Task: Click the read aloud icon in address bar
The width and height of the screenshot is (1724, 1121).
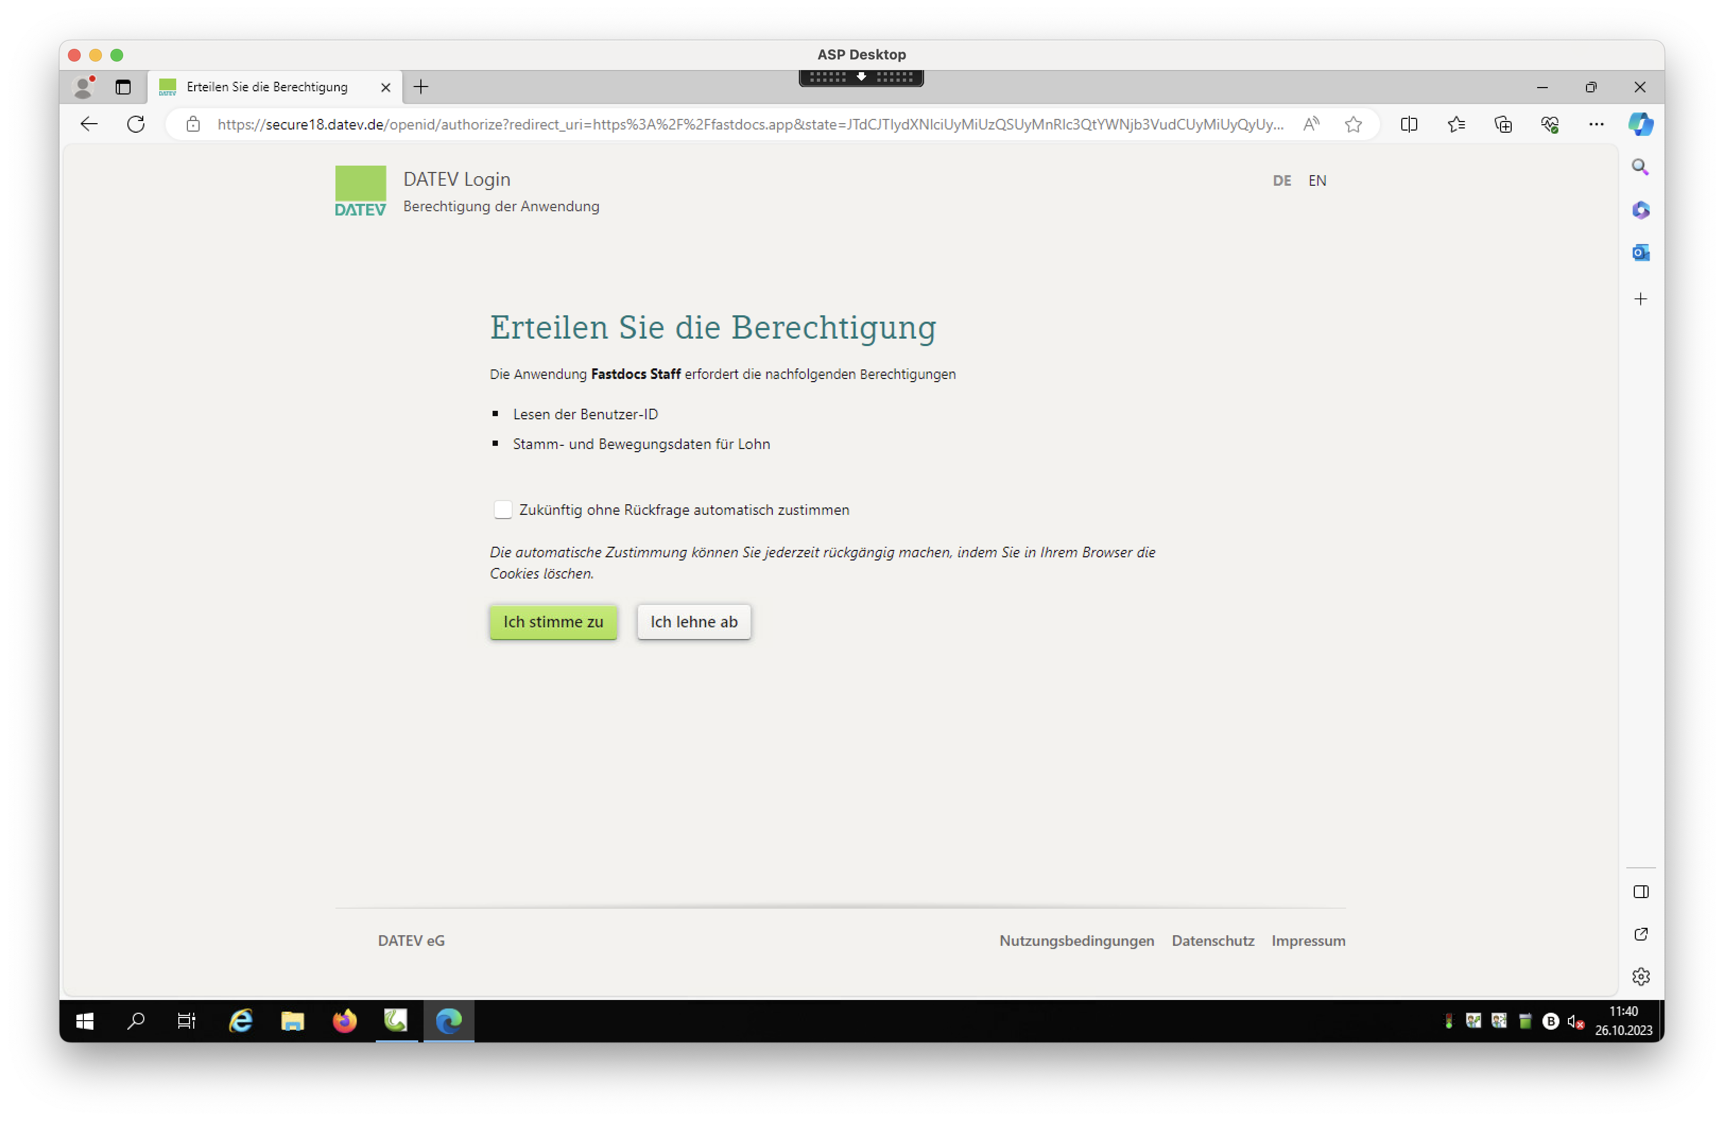Action: pyautogui.click(x=1311, y=125)
